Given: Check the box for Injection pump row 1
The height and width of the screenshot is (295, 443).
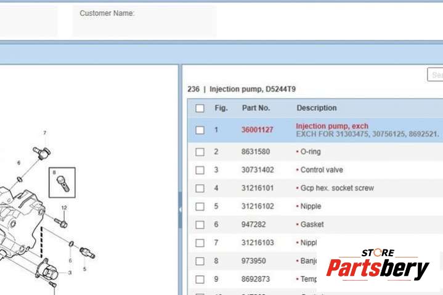Looking at the screenshot, I should point(200,130).
